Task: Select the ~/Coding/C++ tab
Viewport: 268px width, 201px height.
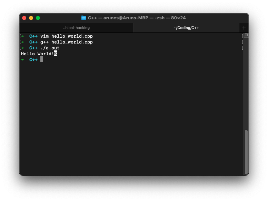Action: click(x=186, y=28)
